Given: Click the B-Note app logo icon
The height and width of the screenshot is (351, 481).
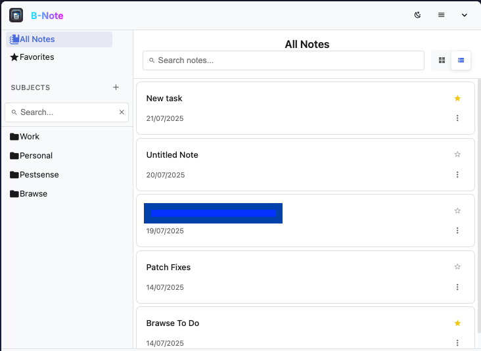Looking at the screenshot, I should point(16,15).
